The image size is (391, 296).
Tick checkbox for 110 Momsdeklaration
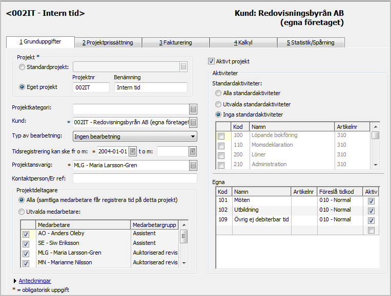tap(221, 146)
